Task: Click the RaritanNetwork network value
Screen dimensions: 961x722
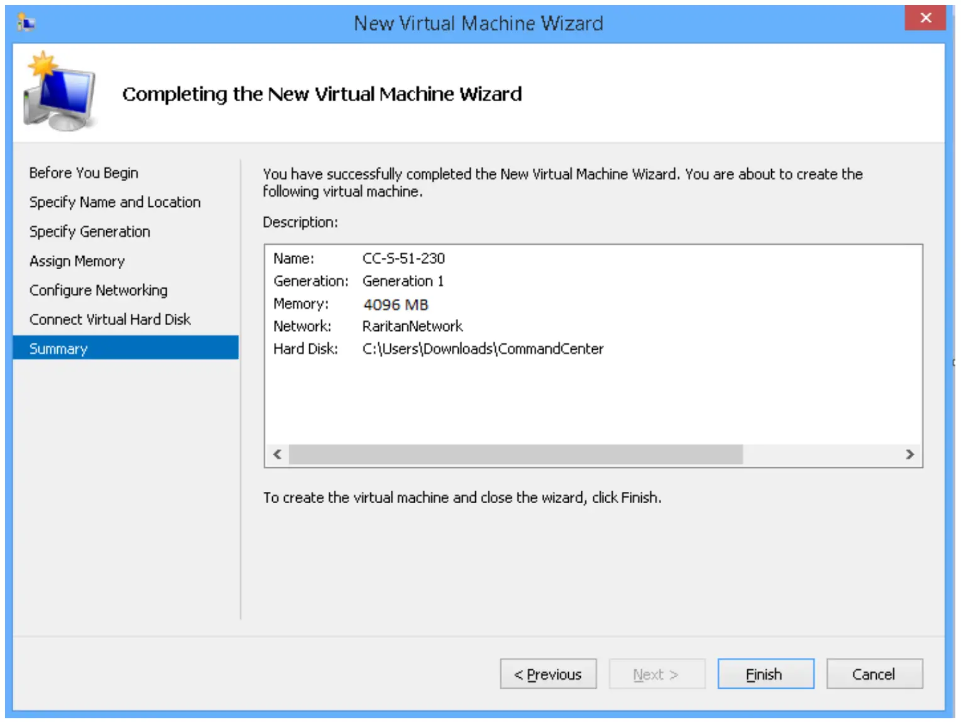Action: click(412, 326)
